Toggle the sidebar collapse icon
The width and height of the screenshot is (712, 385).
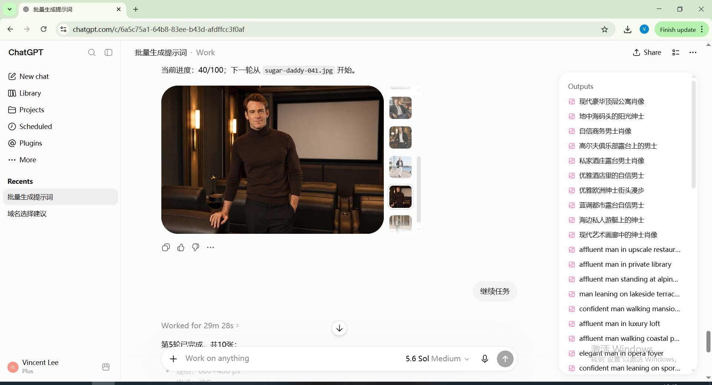(x=109, y=53)
